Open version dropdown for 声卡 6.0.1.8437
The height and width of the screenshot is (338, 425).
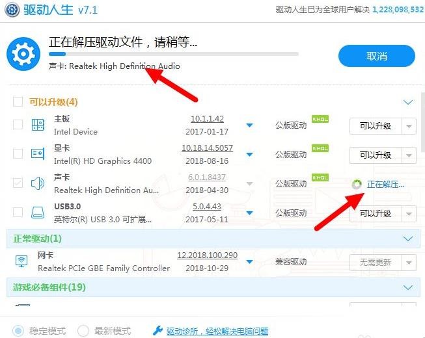[x=250, y=183]
